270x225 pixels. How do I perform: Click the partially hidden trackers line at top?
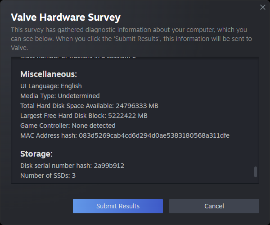(x=78, y=58)
